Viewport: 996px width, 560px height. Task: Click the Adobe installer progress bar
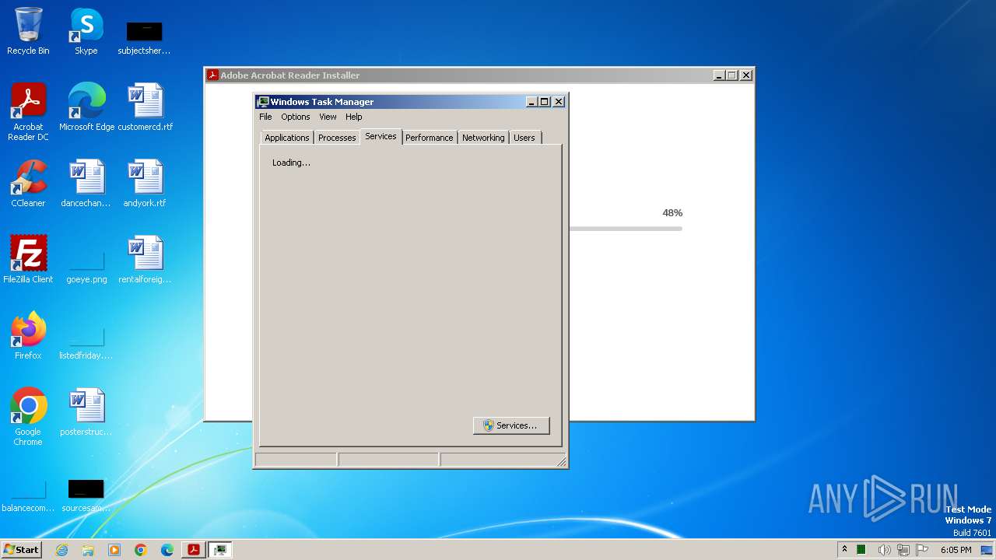coord(626,229)
